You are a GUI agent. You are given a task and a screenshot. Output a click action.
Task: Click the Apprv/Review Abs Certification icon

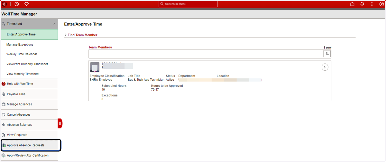4,155
